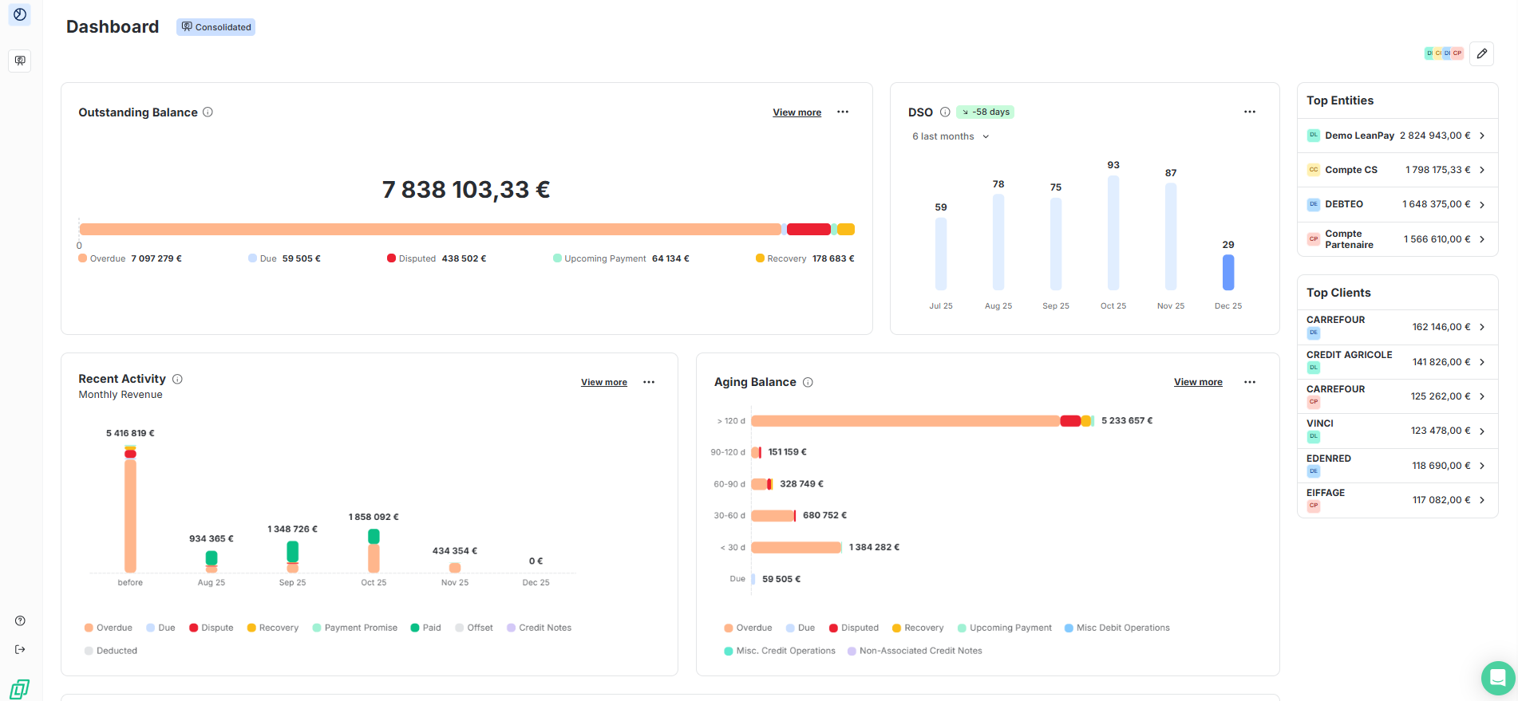This screenshot has height=701, width=1518.
Task: Toggle the Payment Promise legend item
Action: coord(355,628)
